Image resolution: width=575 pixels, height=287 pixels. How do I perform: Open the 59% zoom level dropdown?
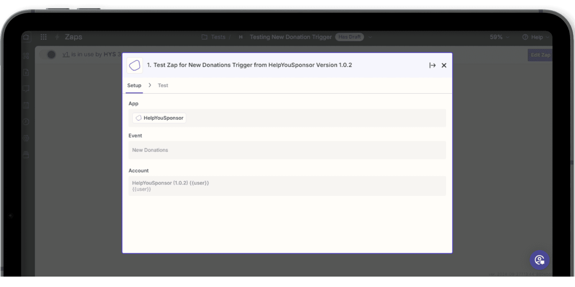(500, 37)
